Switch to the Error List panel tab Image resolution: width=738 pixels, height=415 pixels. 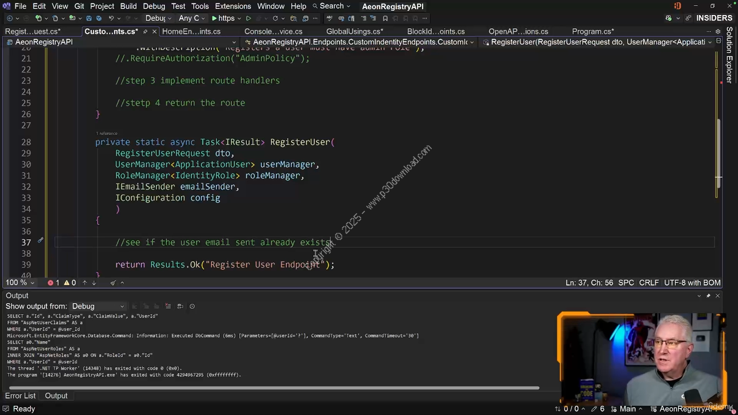[20, 396]
